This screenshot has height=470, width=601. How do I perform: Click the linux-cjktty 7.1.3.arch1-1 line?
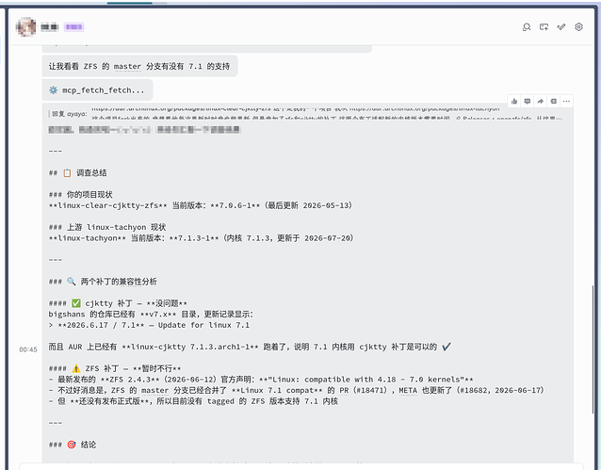click(x=250, y=347)
